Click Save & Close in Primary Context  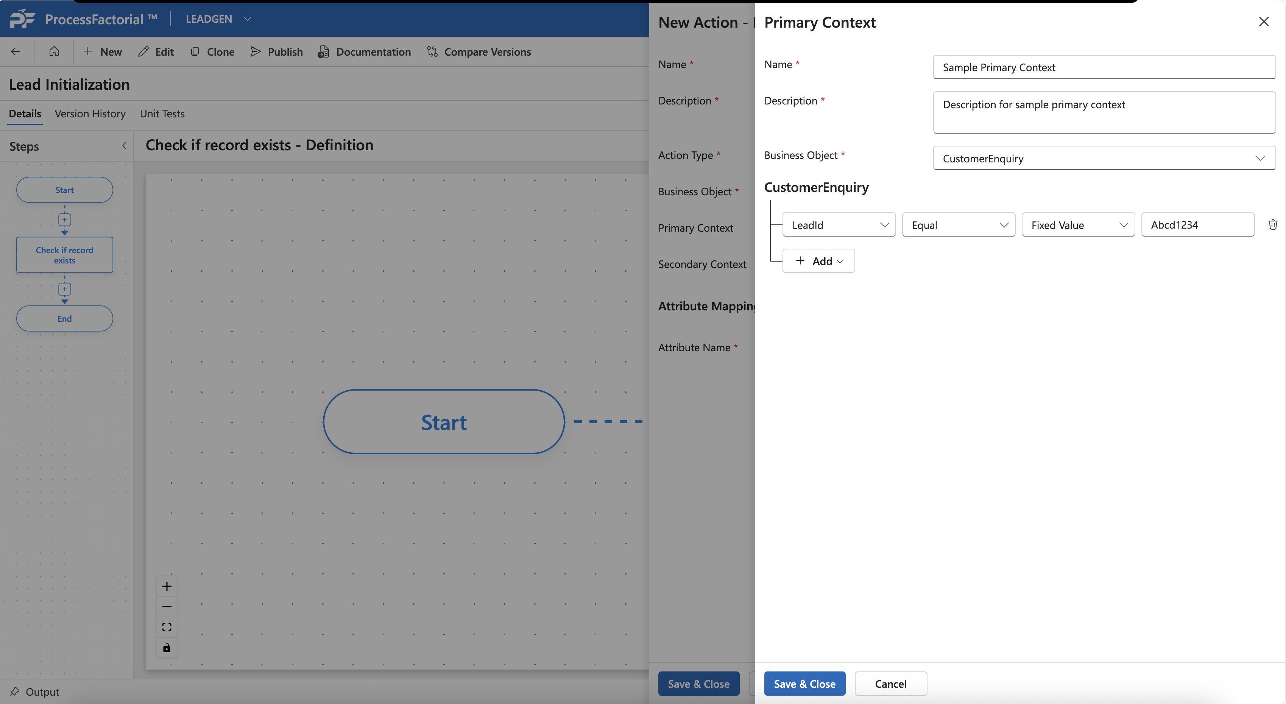tap(804, 684)
